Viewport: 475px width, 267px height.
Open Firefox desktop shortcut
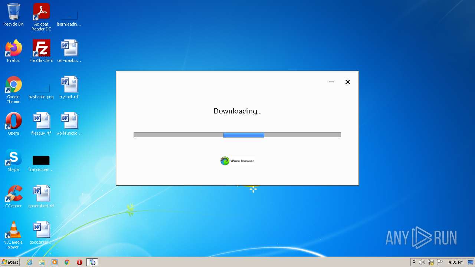click(x=13, y=51)
